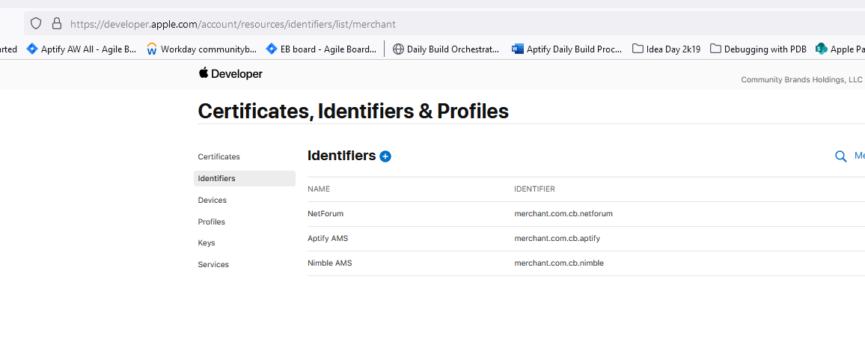Screen dimensions: 865x345
Task: Click the Apple Developer logo
Action: tap(230, 73)
